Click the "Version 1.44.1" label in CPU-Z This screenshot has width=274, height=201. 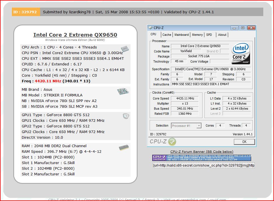(243, 134)
